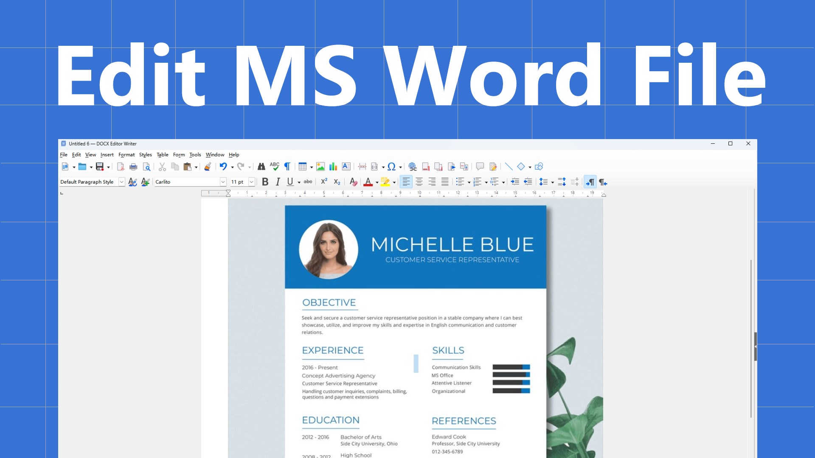Screen dimensions: 815x458
Task: Click the Export as PDF icon
Action: click(x=121, y=167)
